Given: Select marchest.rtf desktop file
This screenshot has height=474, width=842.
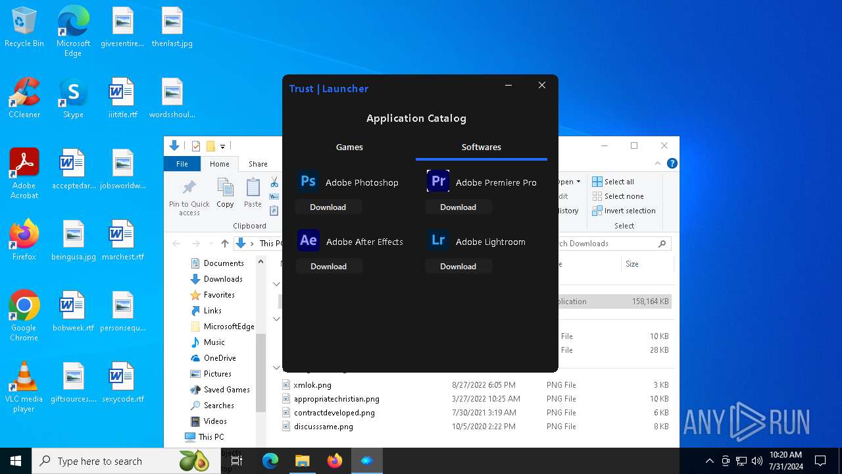Looking at the screenshot, I should (x=122, y=241).
